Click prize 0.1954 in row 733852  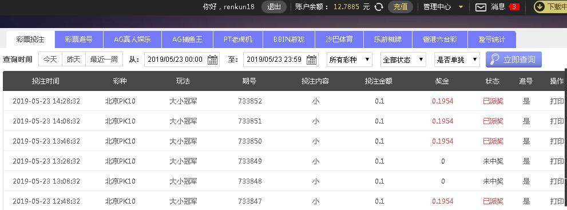point(443,101)
